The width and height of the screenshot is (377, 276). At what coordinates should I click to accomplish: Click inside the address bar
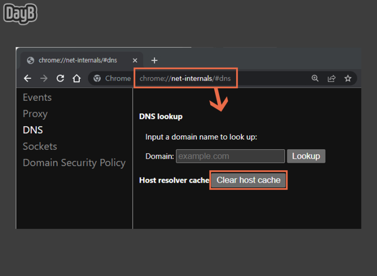click(x=186, y=78)
